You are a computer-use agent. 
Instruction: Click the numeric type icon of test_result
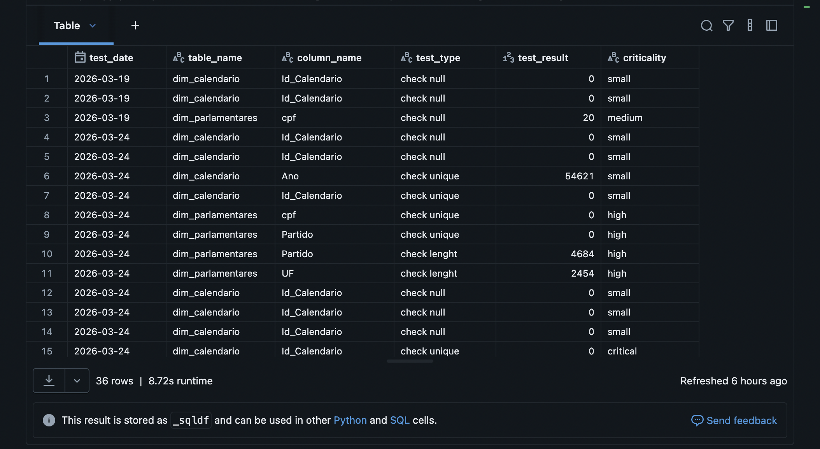(x=508, y=58)
